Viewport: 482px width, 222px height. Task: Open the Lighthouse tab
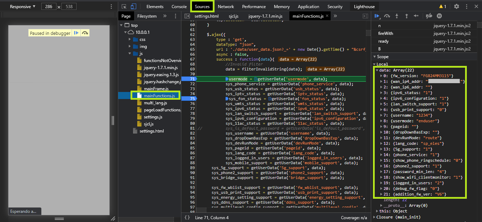pos(364,6)
